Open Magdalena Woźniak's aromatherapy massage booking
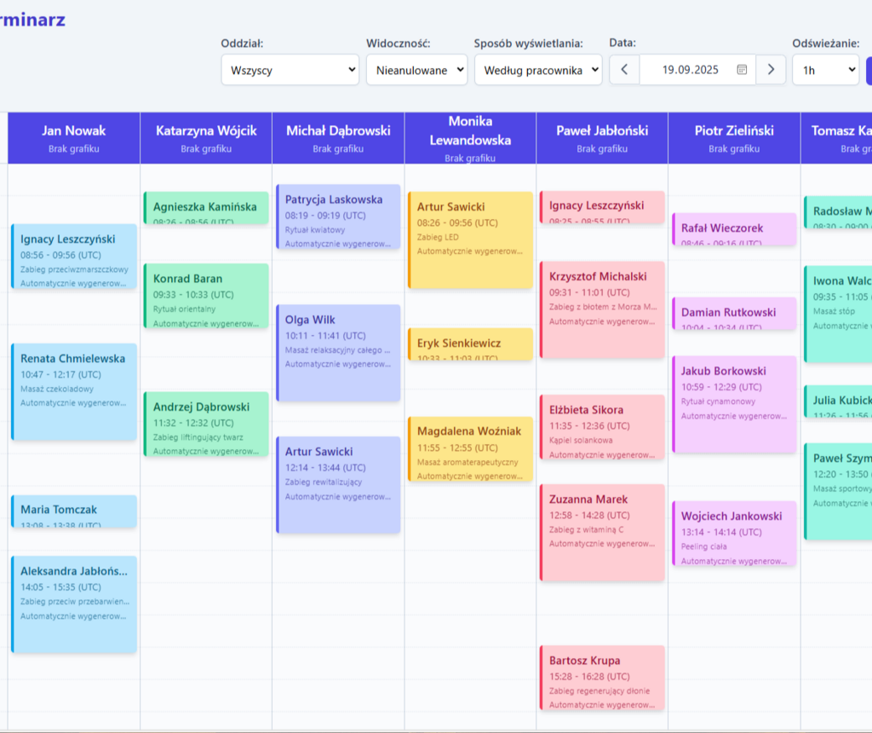 [x=470, y=448]
